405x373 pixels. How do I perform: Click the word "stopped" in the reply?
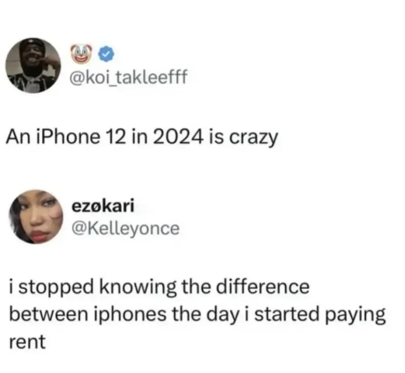pos(55,287)
